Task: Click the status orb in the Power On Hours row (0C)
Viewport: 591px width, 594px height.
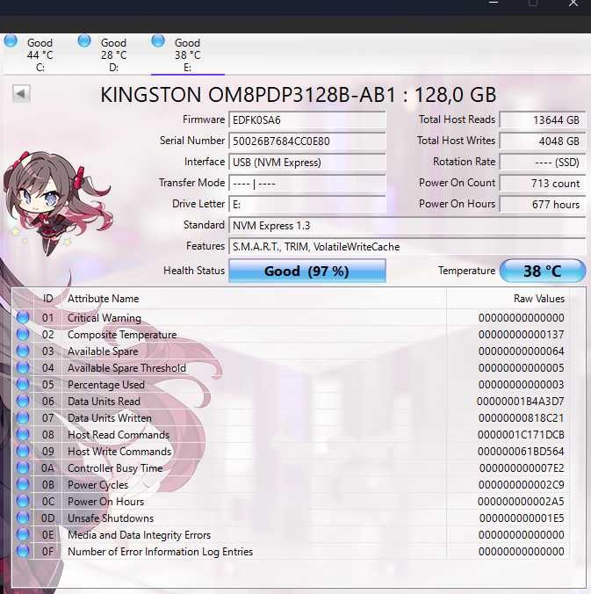Action: pos(23,501)
